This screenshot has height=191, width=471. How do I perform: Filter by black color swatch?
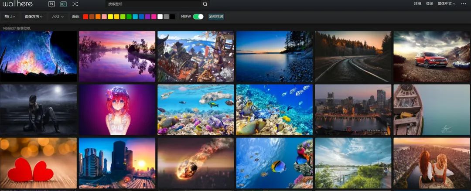pyautogui.click(x=172, y=17)
